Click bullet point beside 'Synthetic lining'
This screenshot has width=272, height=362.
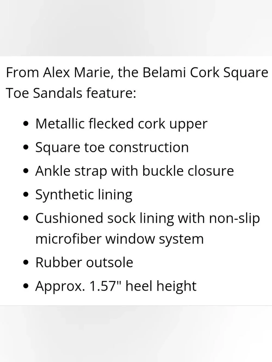pyautogui.click(x=26, y=195)
